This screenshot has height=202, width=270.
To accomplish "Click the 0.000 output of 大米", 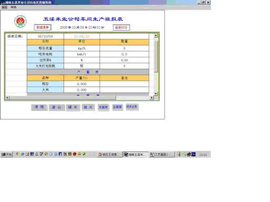I will [x=82, y=90].
